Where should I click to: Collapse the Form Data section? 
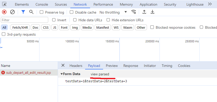click(x=62, y=74)
